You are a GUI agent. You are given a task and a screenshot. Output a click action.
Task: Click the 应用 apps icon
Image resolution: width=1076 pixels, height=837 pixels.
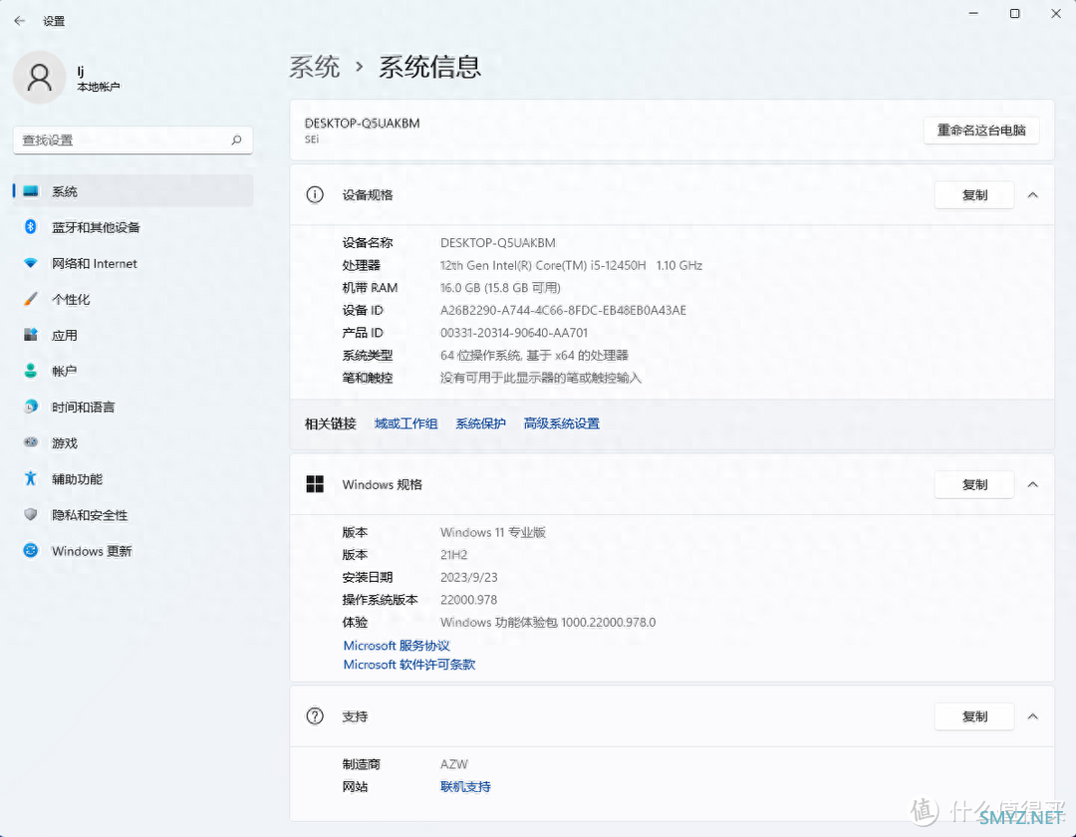click(x=31, y=335)
